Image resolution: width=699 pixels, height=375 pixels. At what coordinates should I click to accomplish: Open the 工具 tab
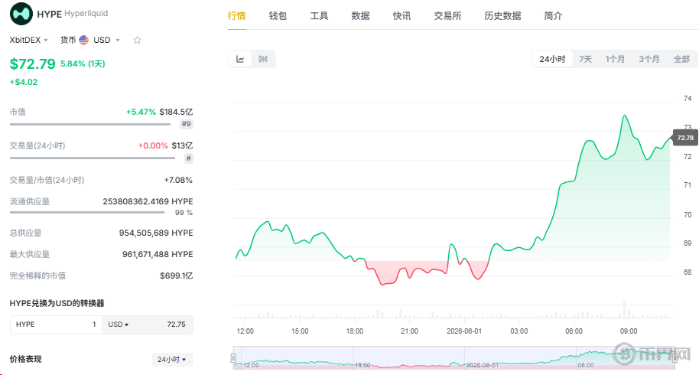tap(319, 16)
